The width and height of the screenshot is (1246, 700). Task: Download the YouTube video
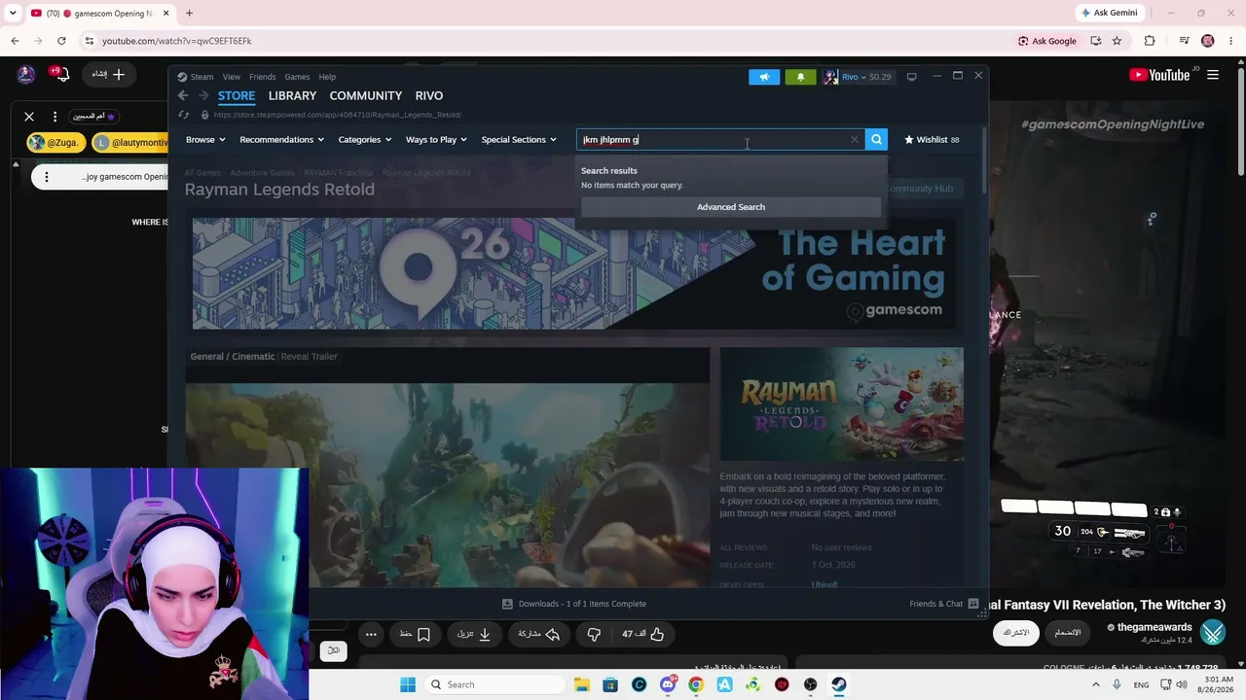point(474,635)
